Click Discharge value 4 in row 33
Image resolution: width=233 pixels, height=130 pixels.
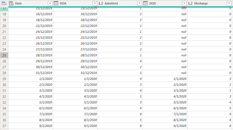click(x=210, y=102)
